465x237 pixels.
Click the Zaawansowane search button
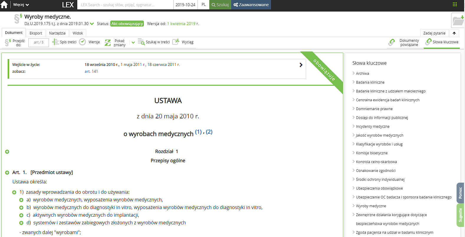coord(251,5)
